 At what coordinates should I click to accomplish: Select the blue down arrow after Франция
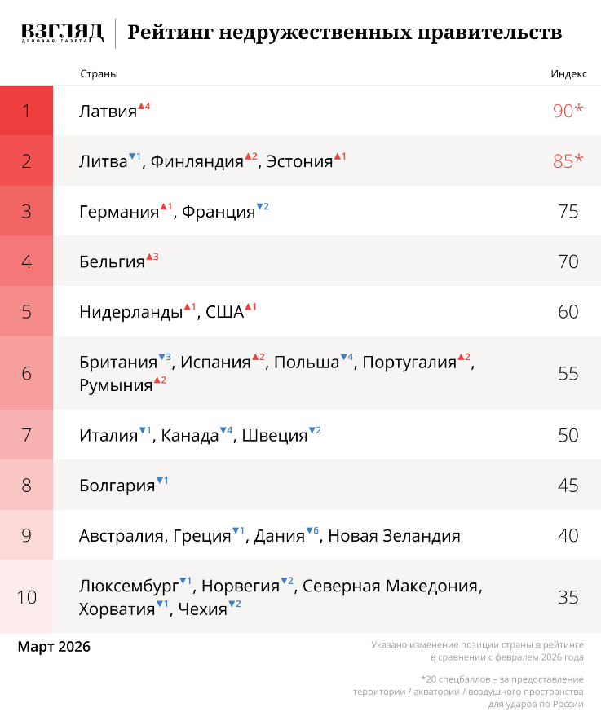[x=259, y=206]
